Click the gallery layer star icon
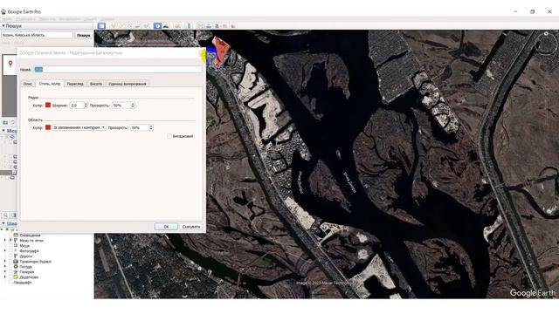The width and height of the screenshot is (559, 314). point(16,271)
